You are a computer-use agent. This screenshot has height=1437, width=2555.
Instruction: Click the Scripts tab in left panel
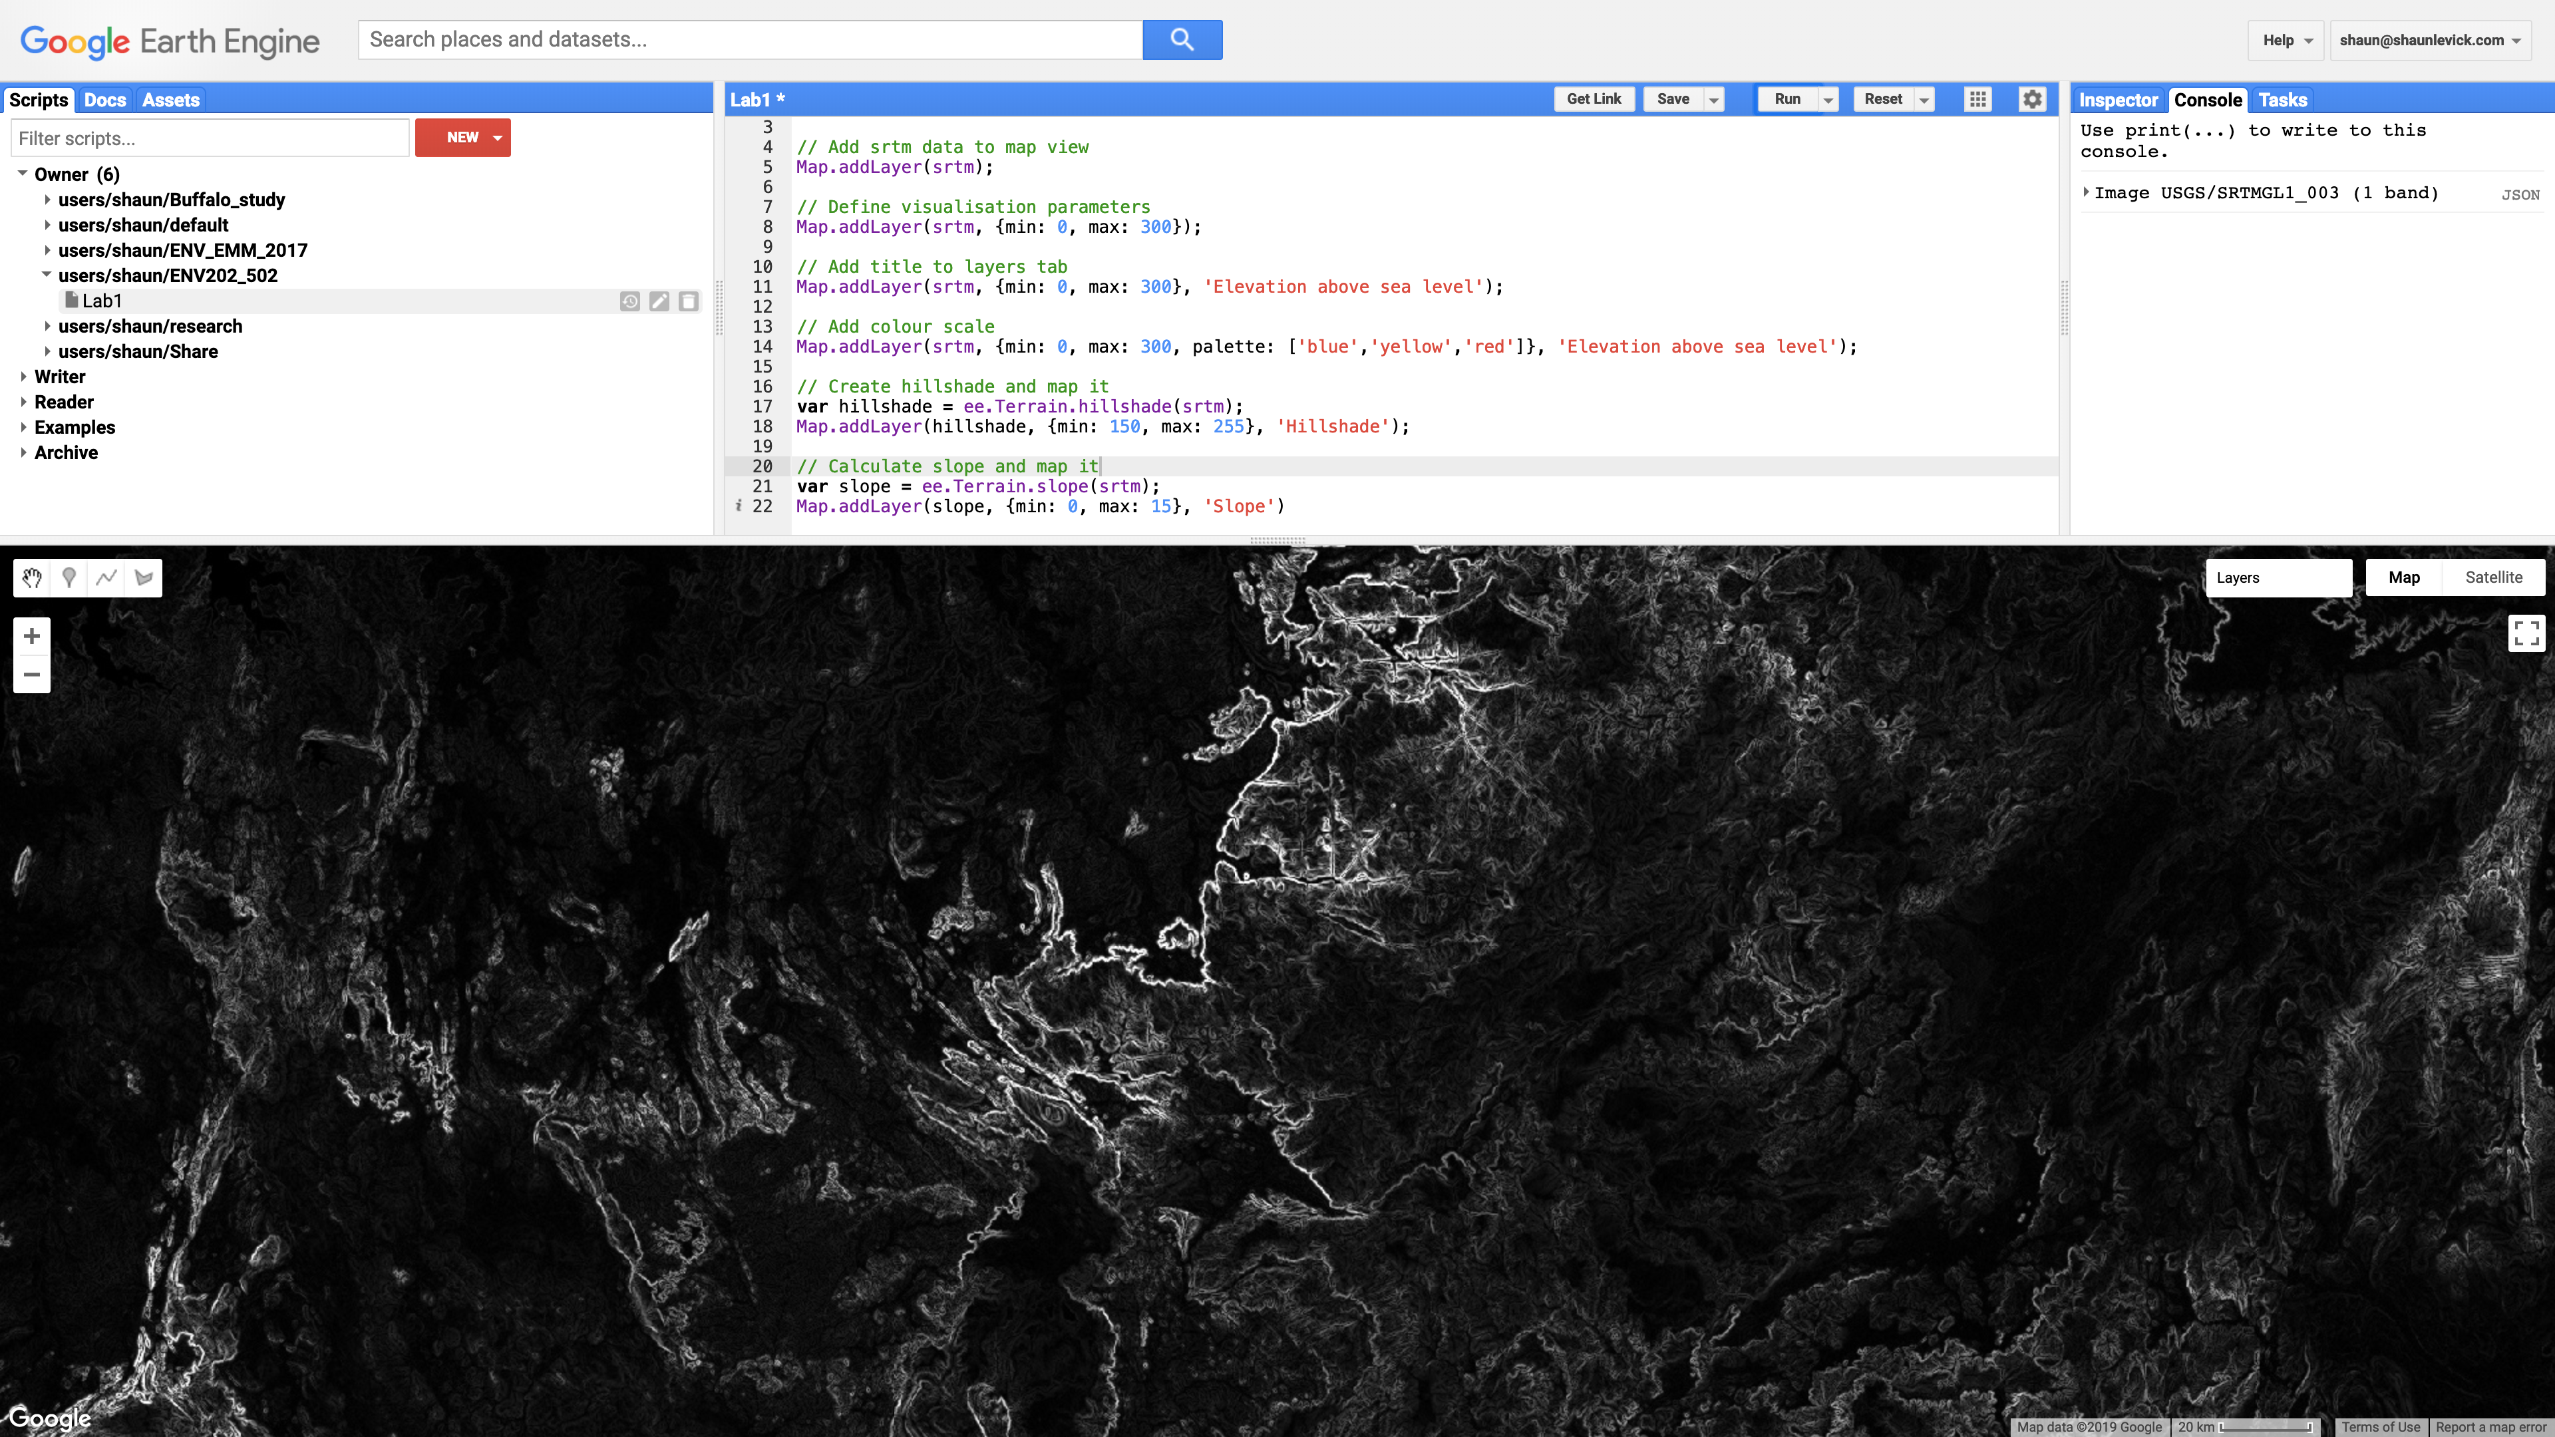pyautogui.click(x=39, y=98)
